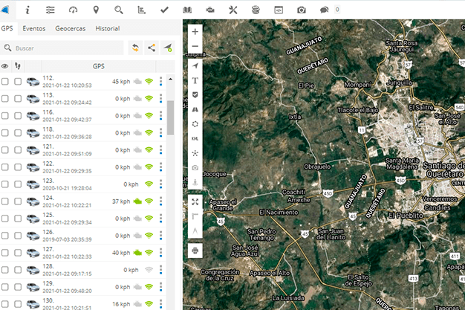
Task: Switch to the Geocercas tab
Action: point(71,28)
